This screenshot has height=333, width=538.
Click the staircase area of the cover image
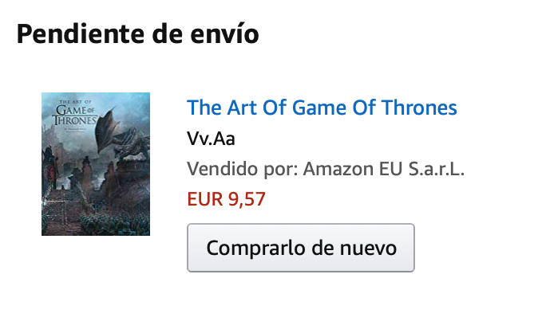click(60, 209)
